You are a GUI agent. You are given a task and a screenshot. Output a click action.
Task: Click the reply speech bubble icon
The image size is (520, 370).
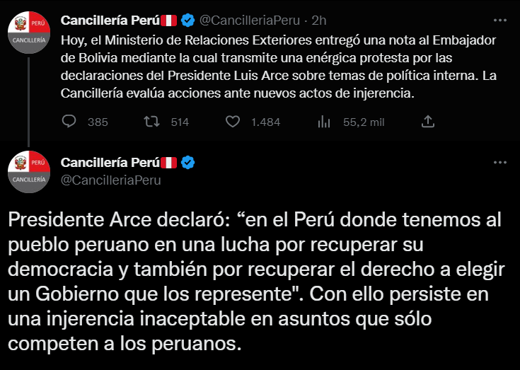(69, 122)
